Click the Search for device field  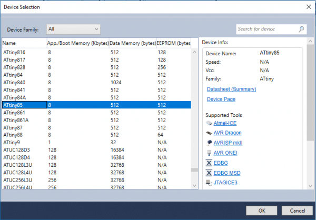tap(266, 29)
